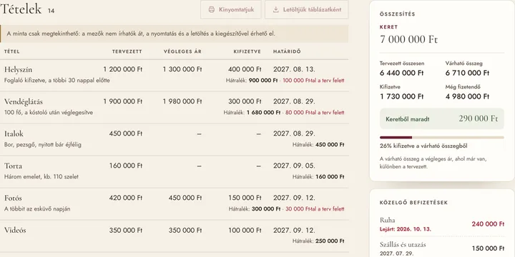Click Italok note 'Bor, pezsgő, nyitott bár éjfélig'
This screenshot has height=257, width=515.
[43, 144]
